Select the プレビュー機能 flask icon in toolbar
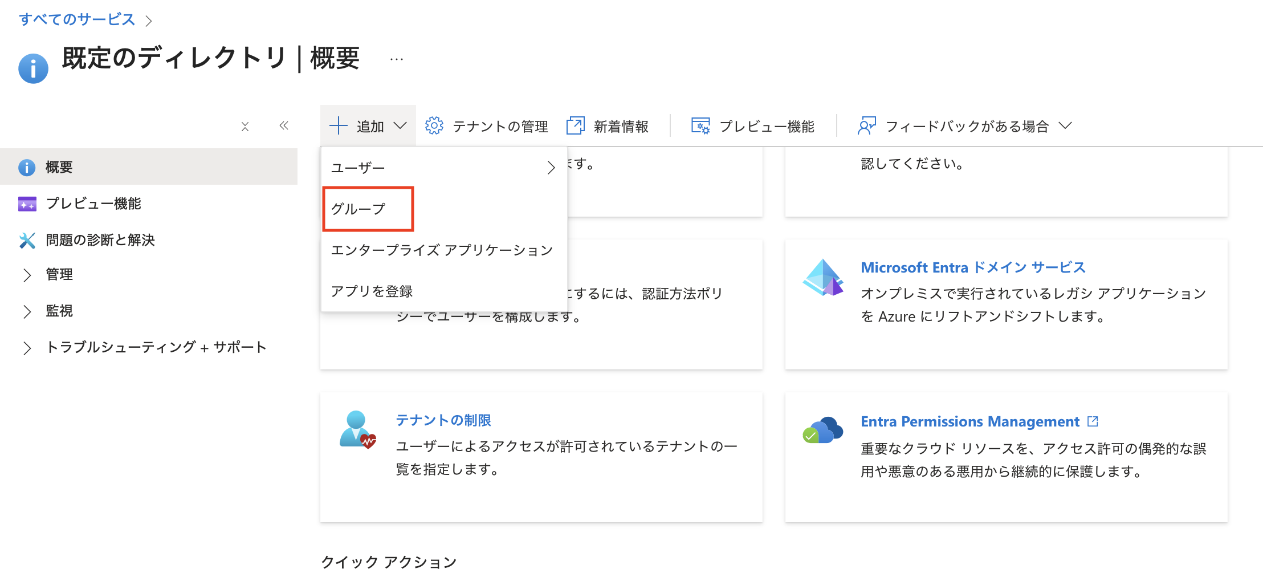Screen dimensions: 1263x585 coord(700,125)
